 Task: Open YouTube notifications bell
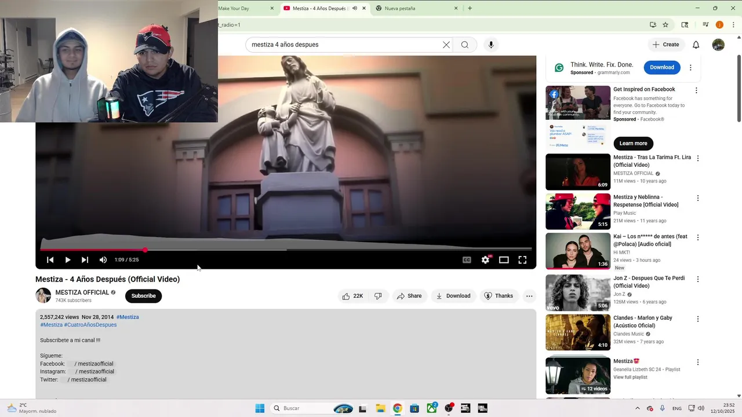coord(696,45)
